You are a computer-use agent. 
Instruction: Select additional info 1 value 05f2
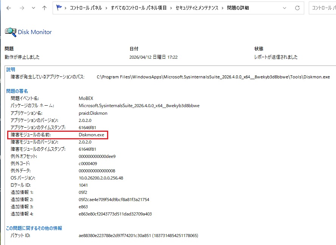click(x=83, y=192)
